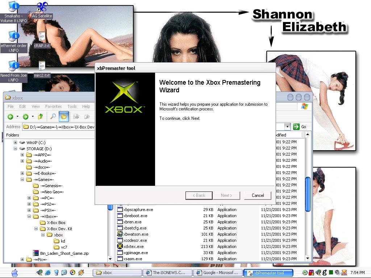The image size is (371, 278).
Task: Open the Forward button history dropdown
Action: [x=33, y=117]
